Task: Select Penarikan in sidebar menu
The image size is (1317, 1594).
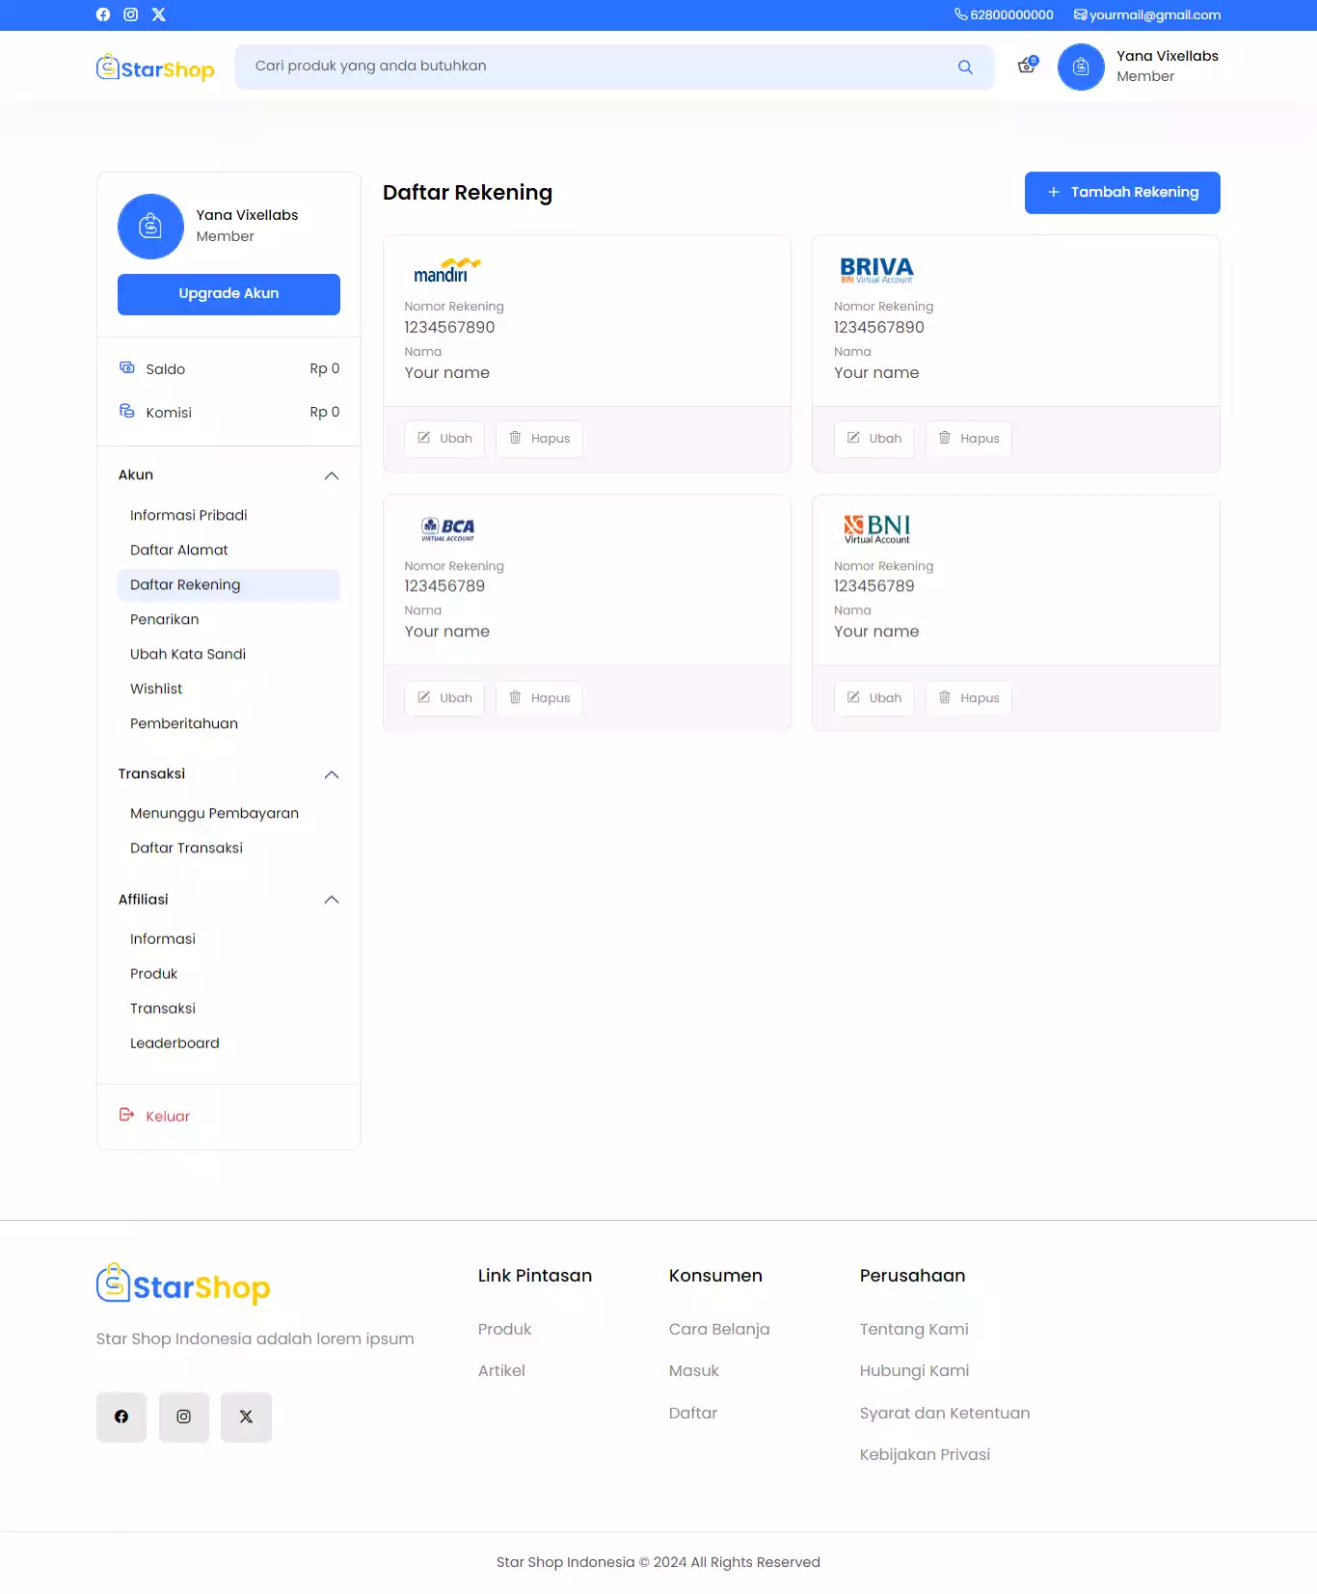Action: tap(165, 619)
